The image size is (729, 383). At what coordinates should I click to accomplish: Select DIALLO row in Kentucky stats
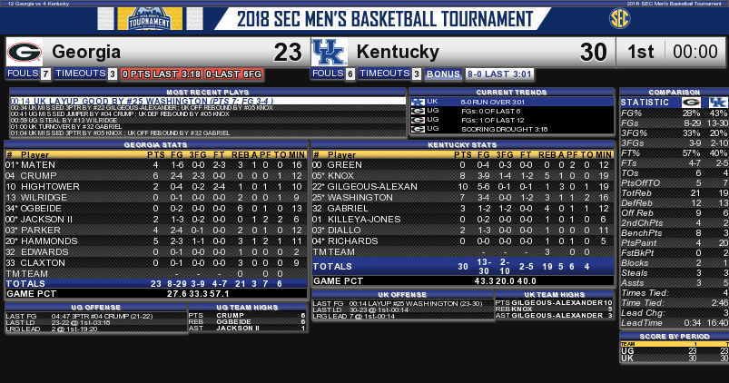tap(463, 231)
